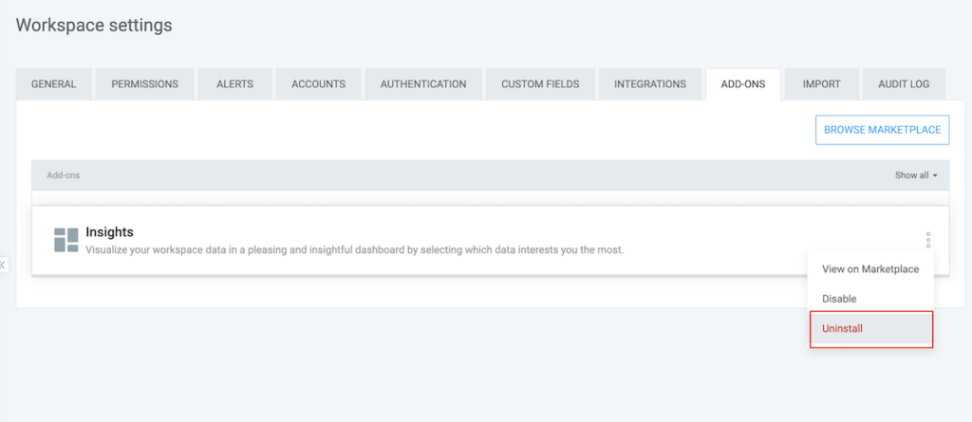The height and width of the screenshot is (422, 972).
Task: Open the Authentication tab
Action: coord(423,84)
